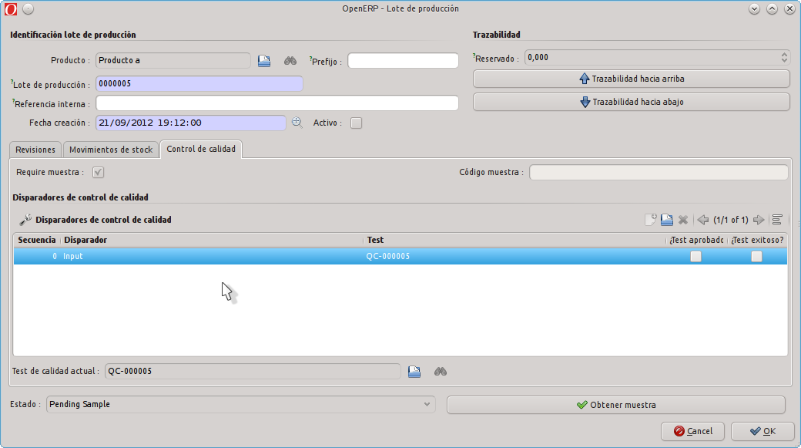The width and height of the screenshot is (801, 448).
Task: Delete the selected trigger record
Action: [683, 220]
